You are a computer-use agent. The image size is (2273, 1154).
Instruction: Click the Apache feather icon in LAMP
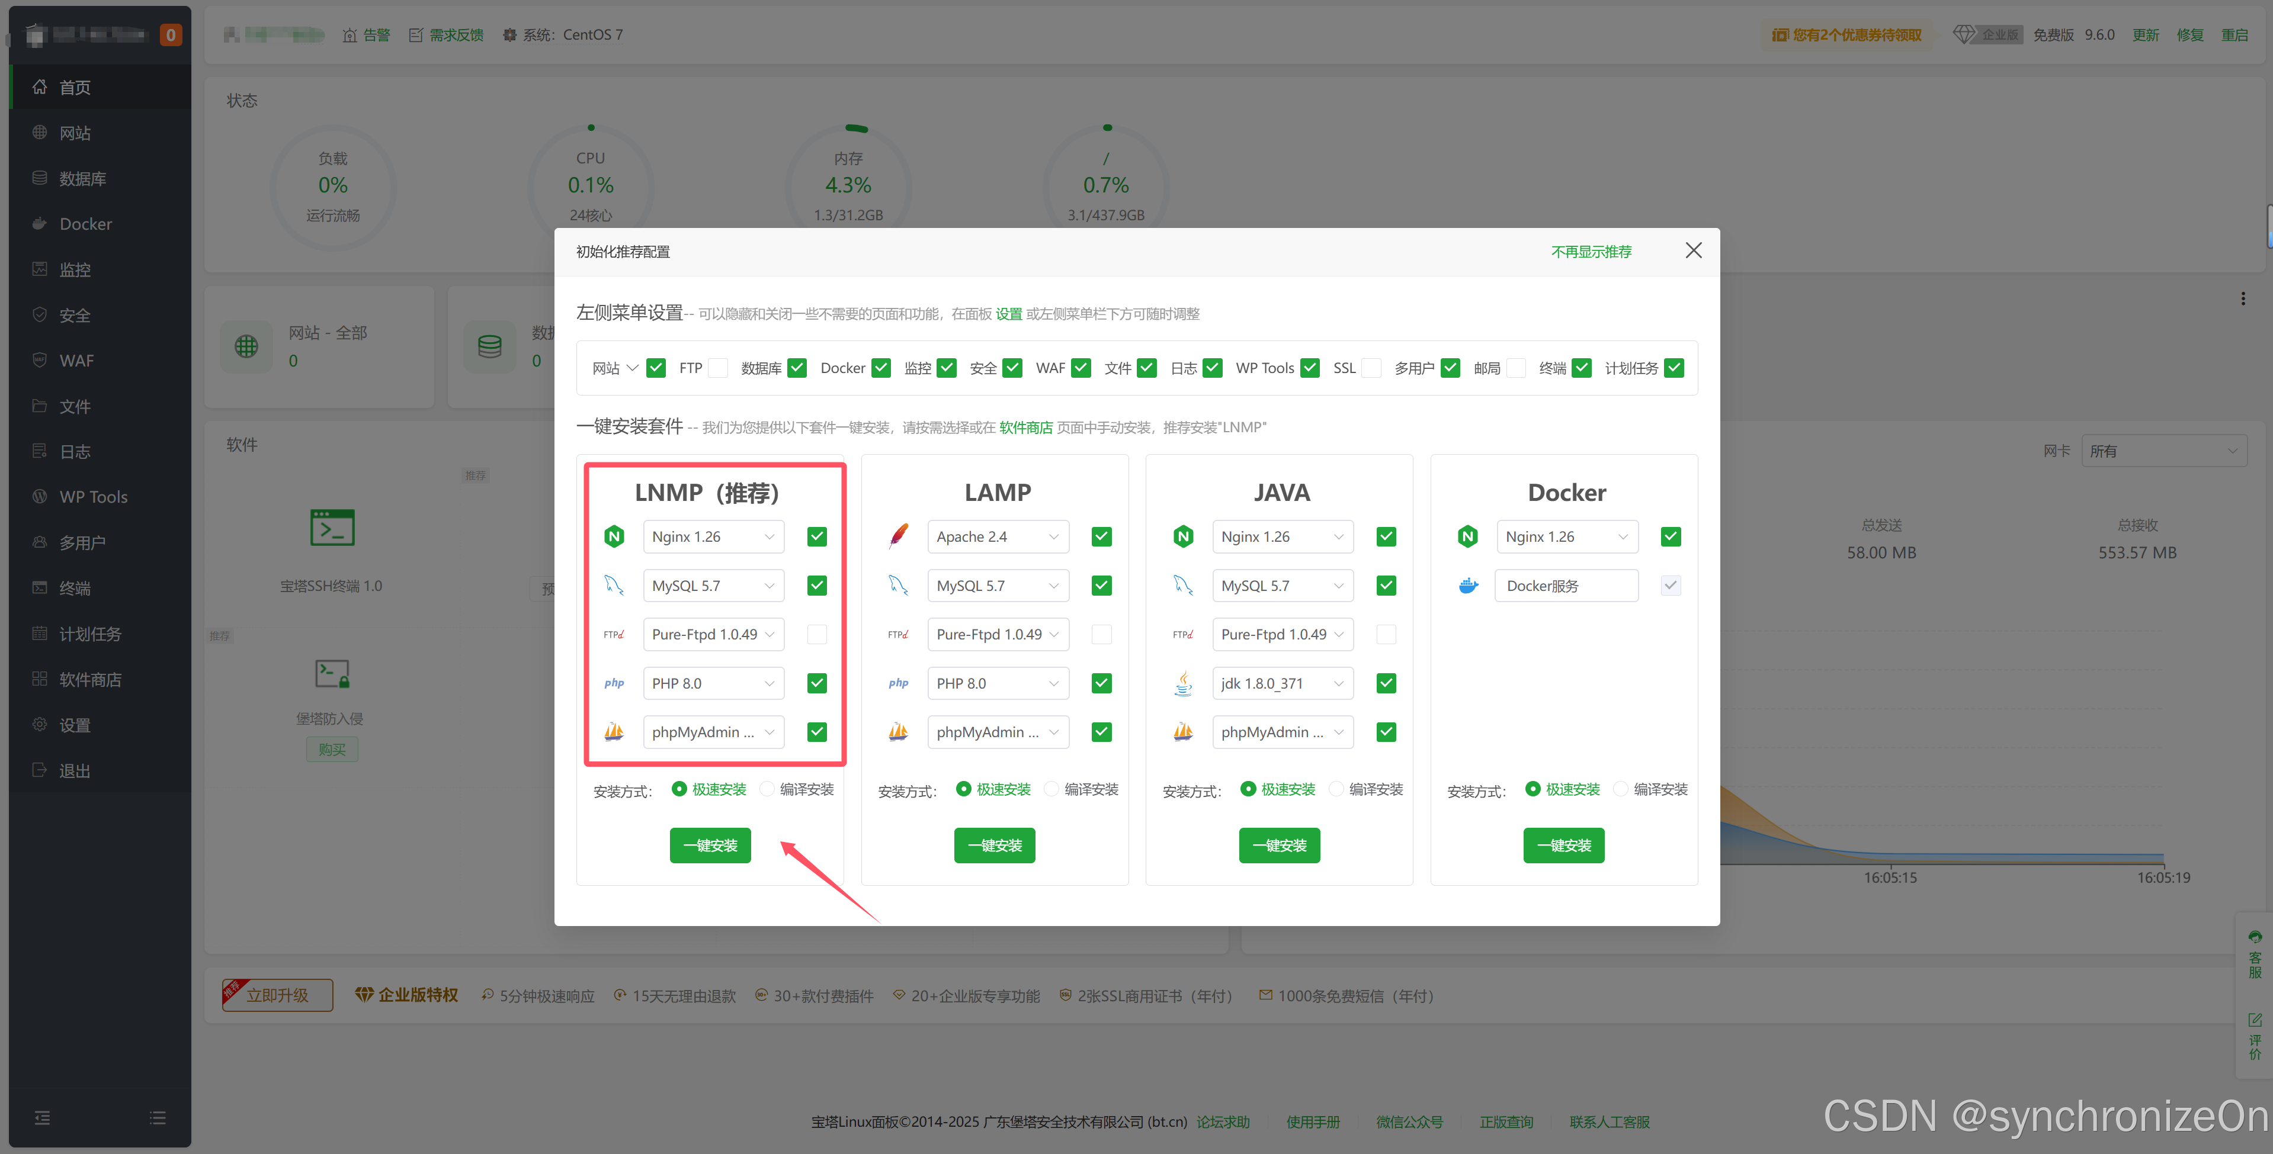tap(898, 536)
